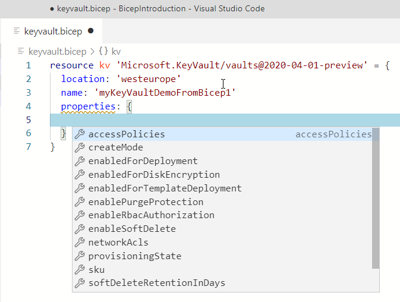Select softDeleteRetentionInDays suggestion
Image resolution: width=400 pixels, height=302 pixels.
click(x=156, y=283)
